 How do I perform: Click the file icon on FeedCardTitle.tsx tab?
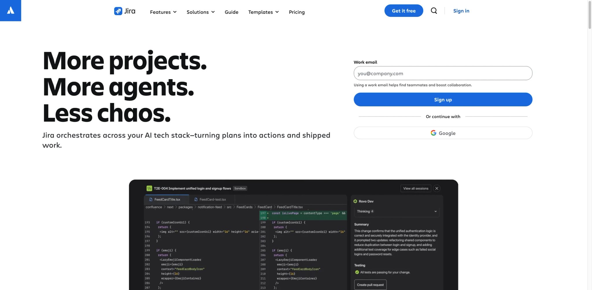pyautogui.click(x=151, y=200)
